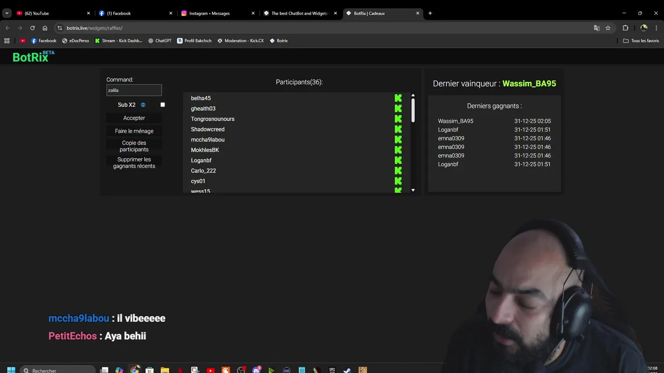The width and height of the screenshot is (664, 373).
Task: Open the Stream - Kick Dashboard bookmark
Action: (x=118, y=40)
